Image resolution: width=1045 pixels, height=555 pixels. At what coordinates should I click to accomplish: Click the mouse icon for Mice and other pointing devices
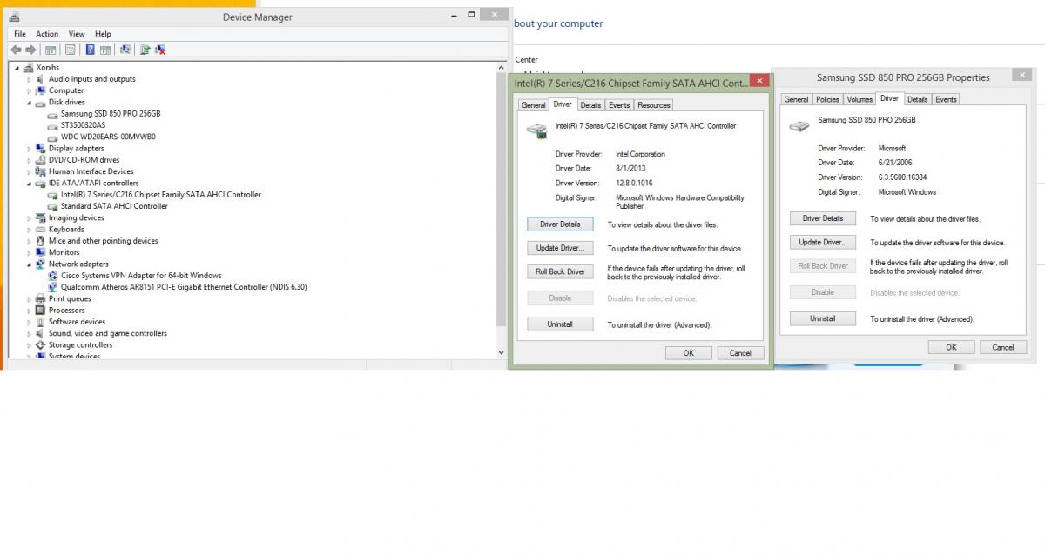(41, 241)
